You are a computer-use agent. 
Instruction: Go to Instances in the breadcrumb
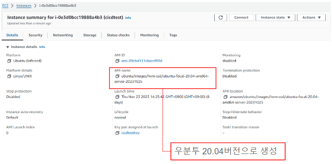point(24,6)
